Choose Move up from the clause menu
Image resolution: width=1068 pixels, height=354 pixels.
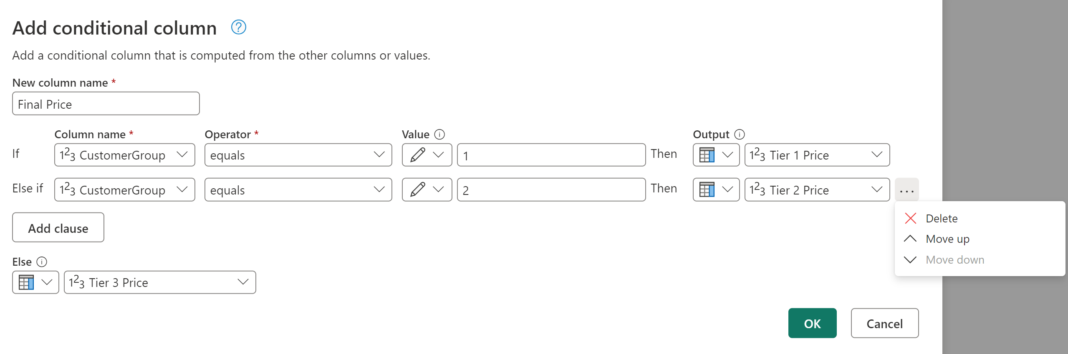(x=947, y=239)
